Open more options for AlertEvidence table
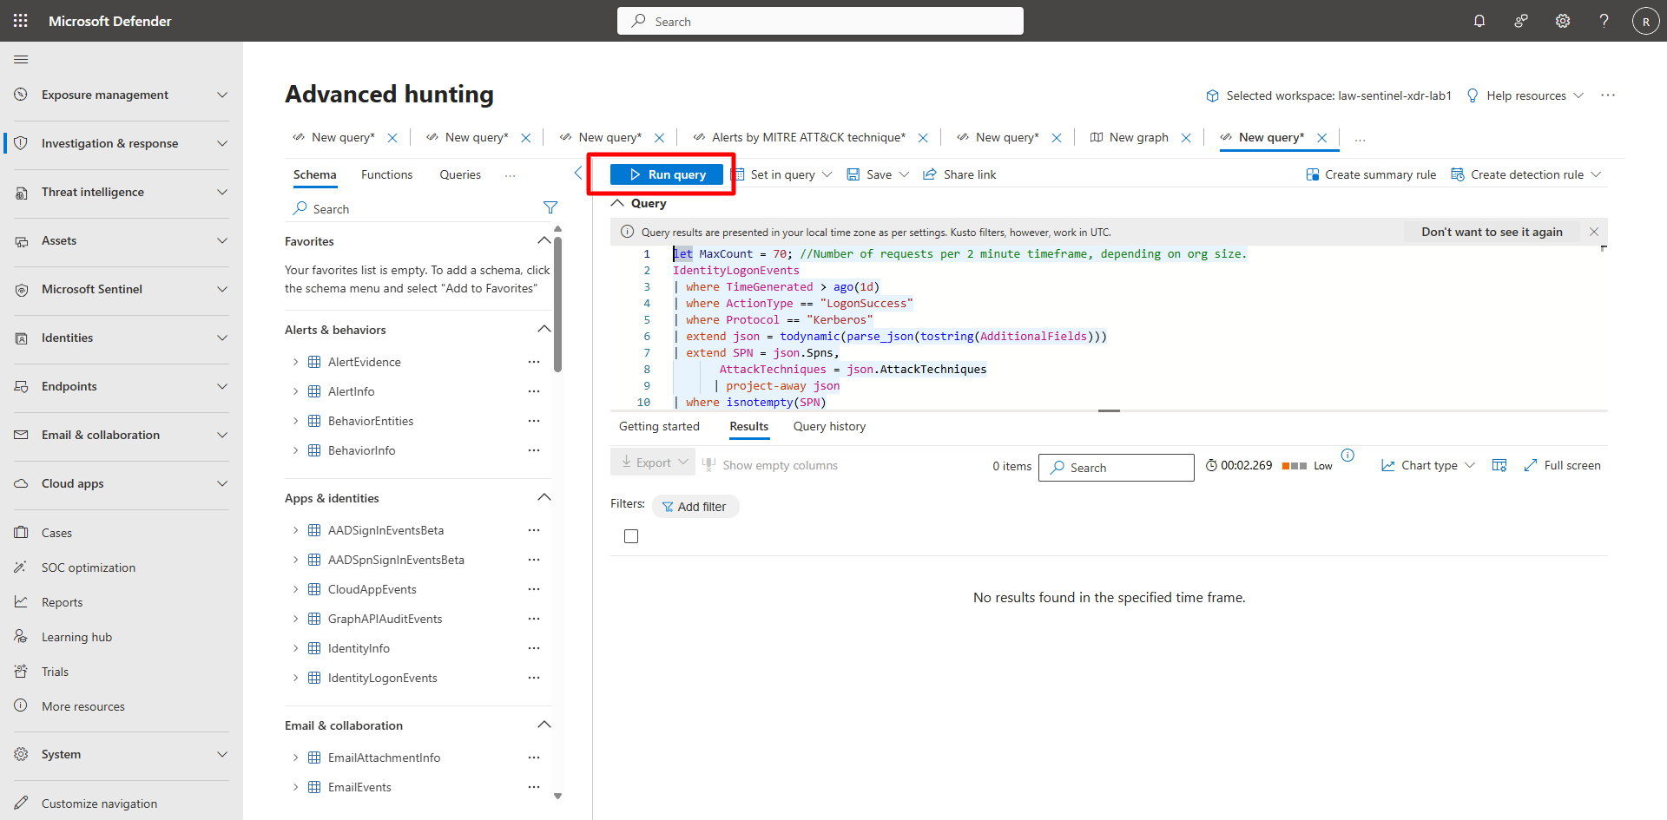The image size is (1667, 820). [534, 362]
